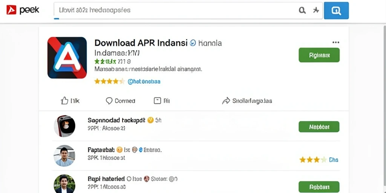This screenshot has height=193, width=386.
Task: Click the green Riginaat button
Action: (x=319, y=55)
